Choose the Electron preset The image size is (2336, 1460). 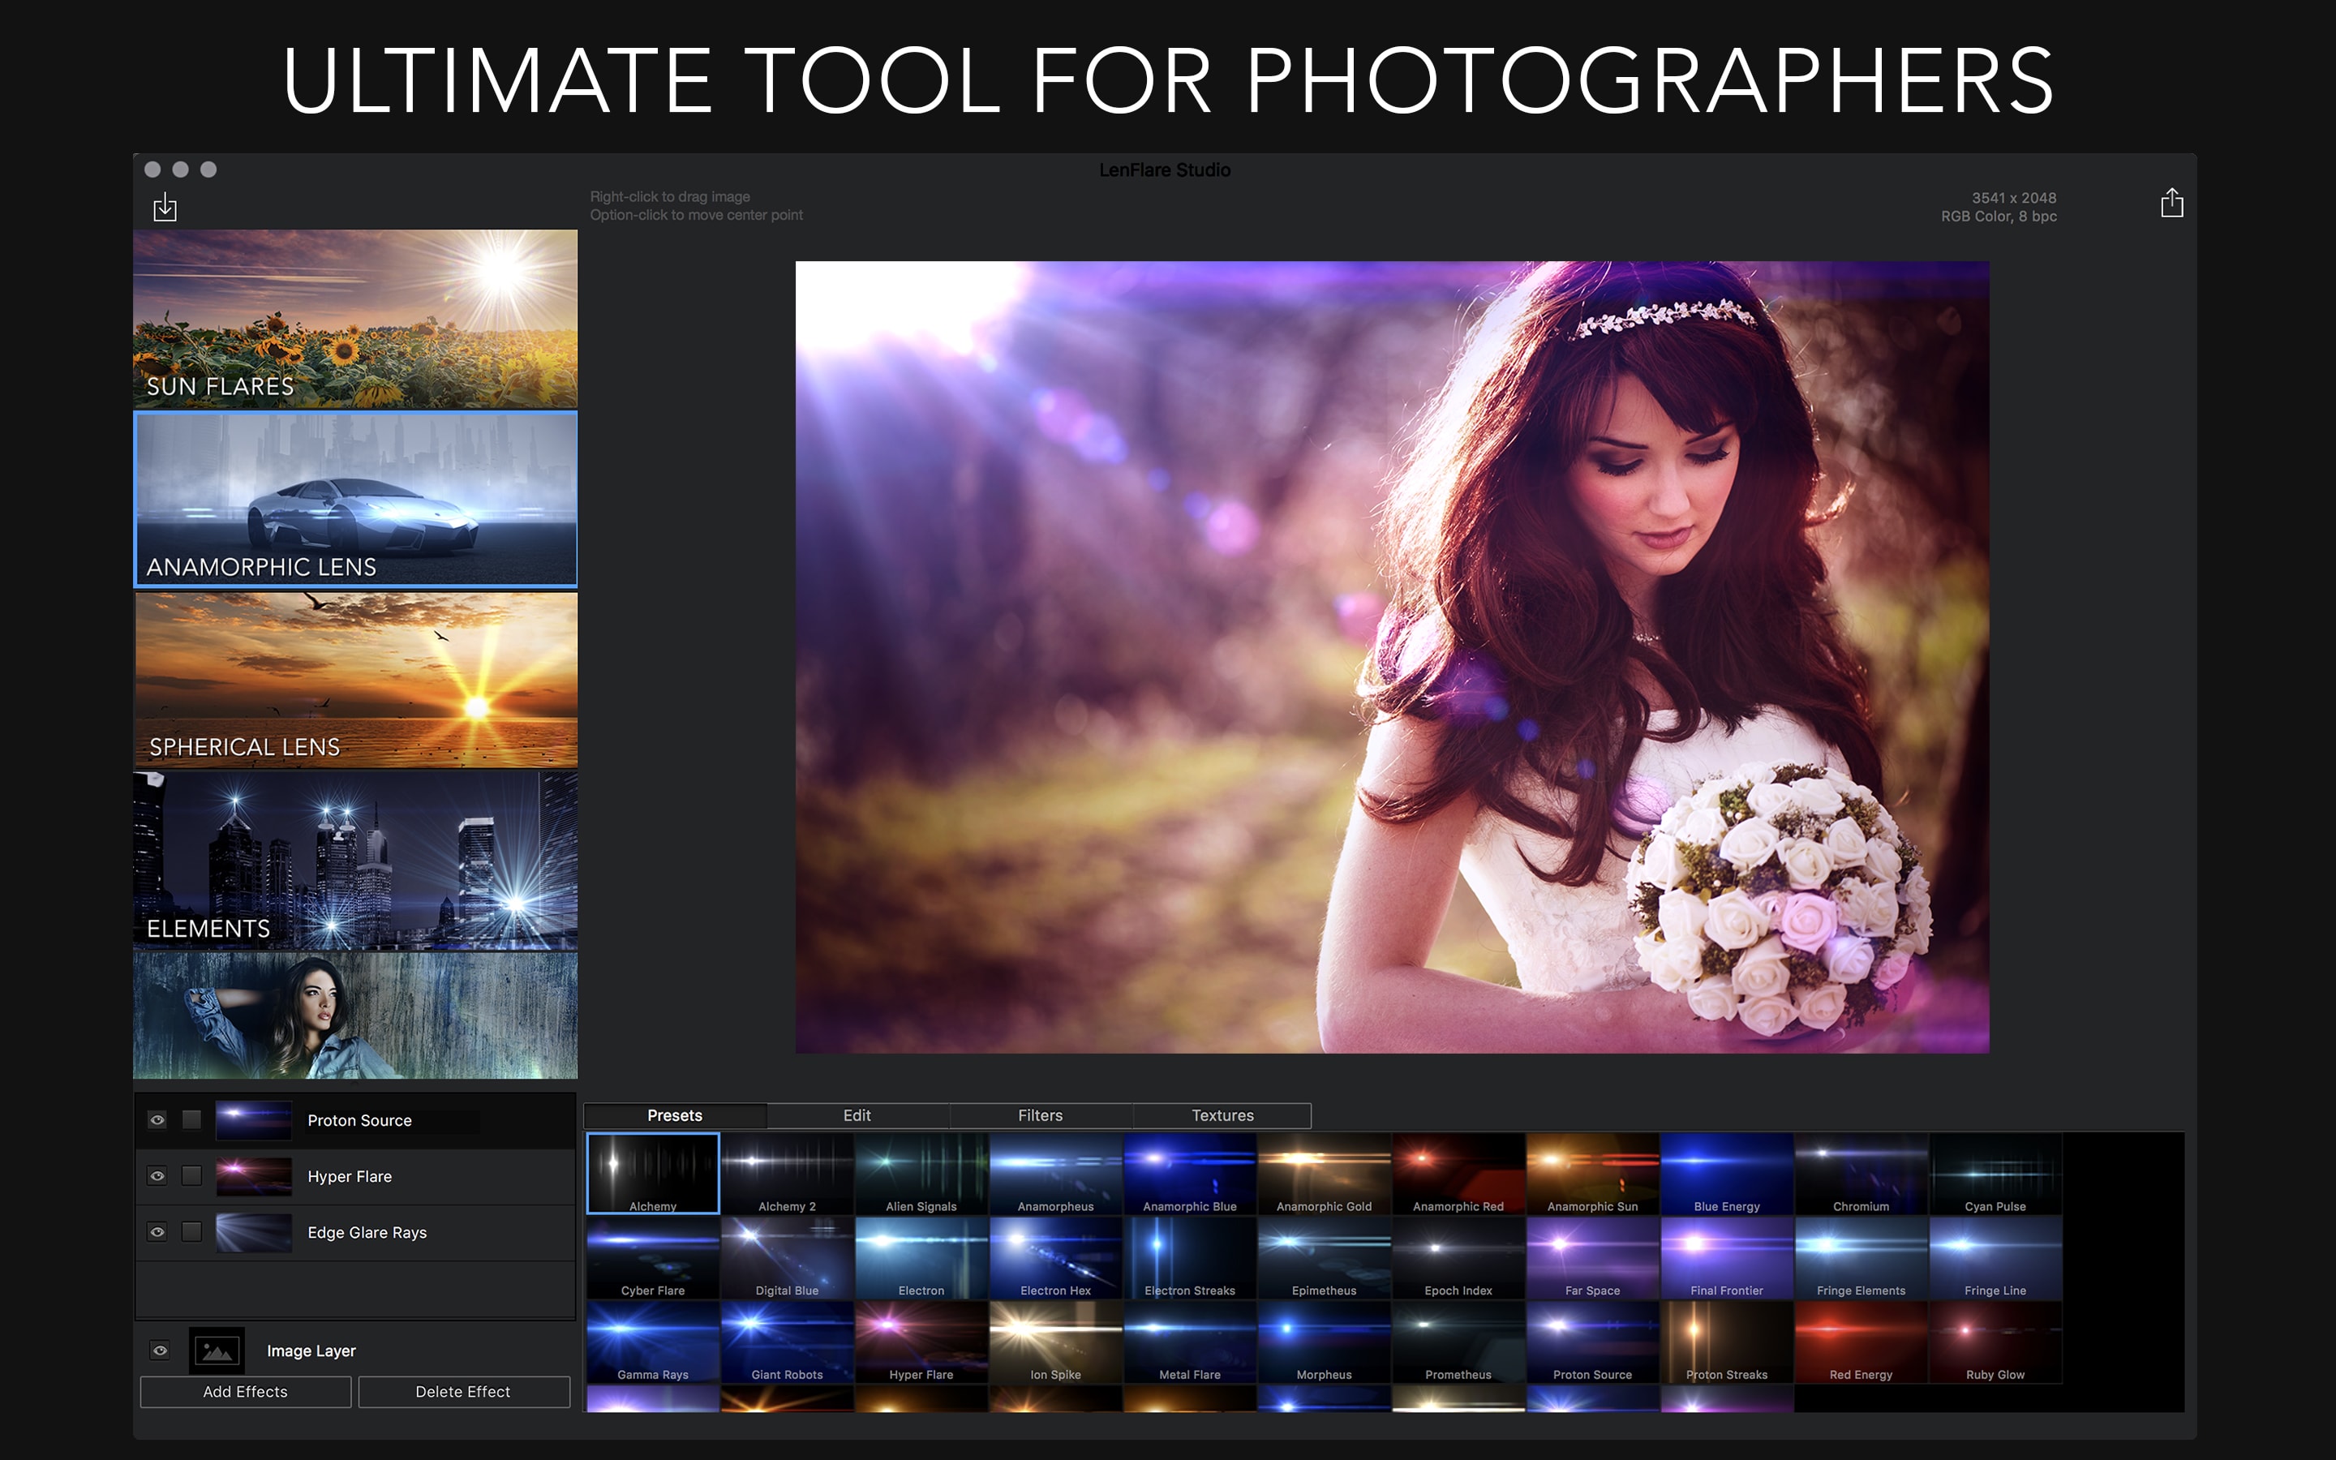921,1257
